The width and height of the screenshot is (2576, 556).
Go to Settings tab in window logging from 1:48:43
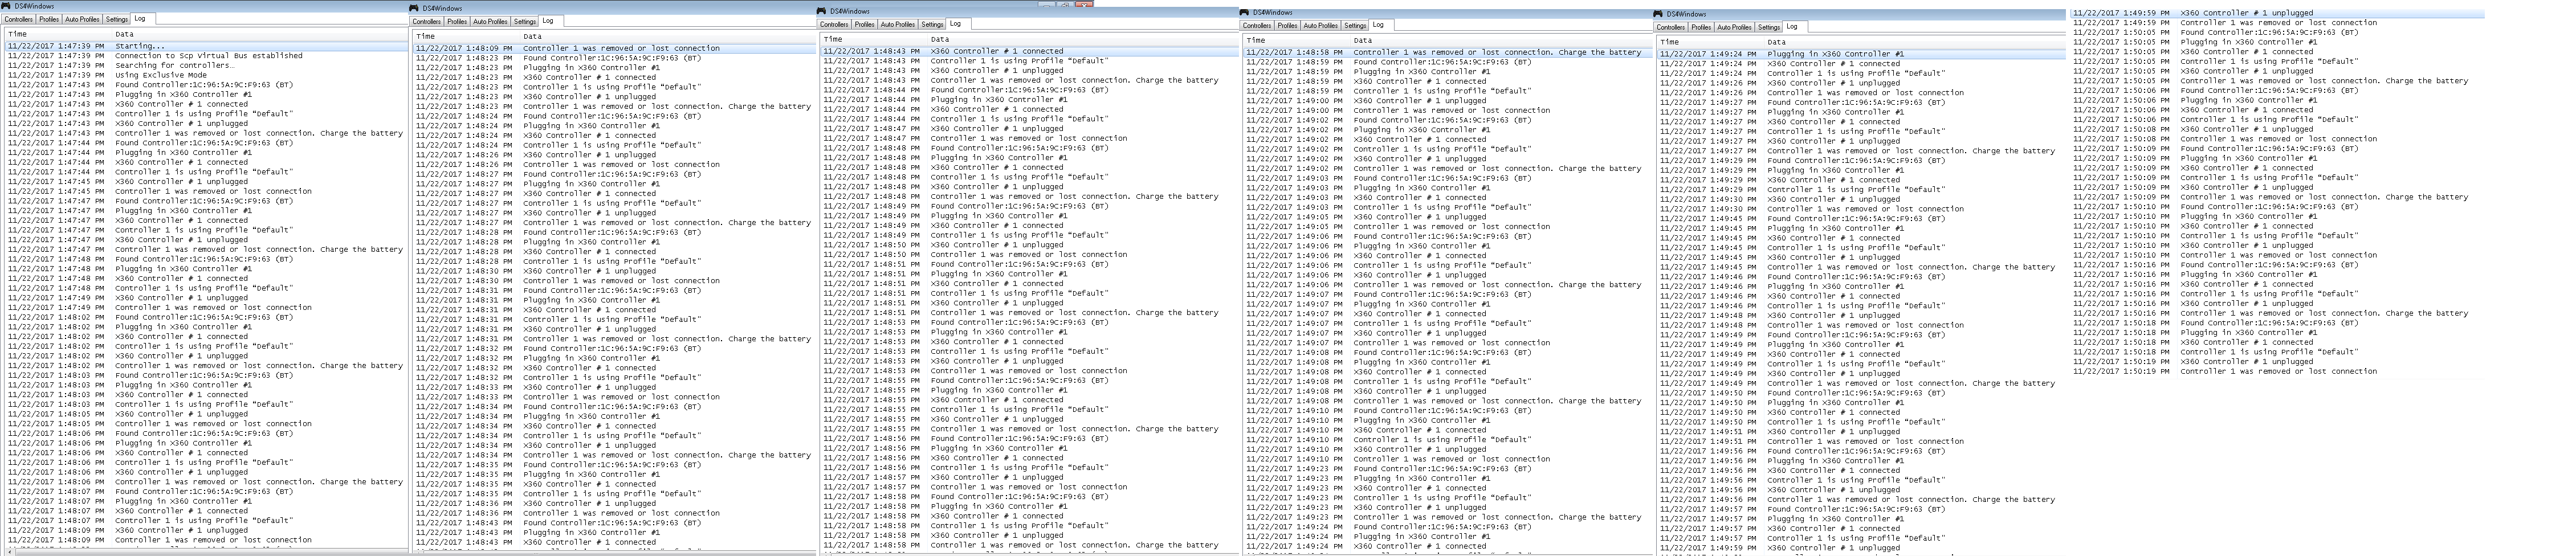tap(932, 24)
